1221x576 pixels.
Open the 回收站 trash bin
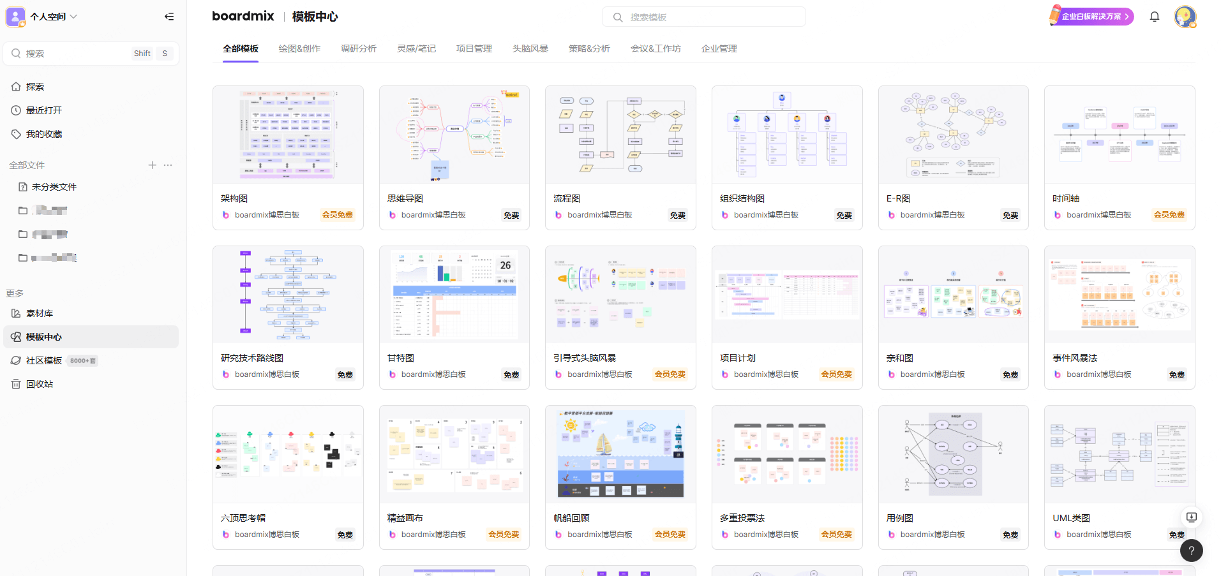pyautogui.click(x=40, y=384)
